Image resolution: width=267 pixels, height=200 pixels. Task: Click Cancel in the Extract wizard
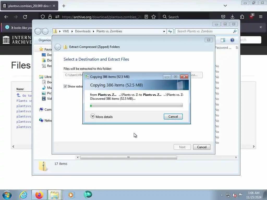coord(202,147)
